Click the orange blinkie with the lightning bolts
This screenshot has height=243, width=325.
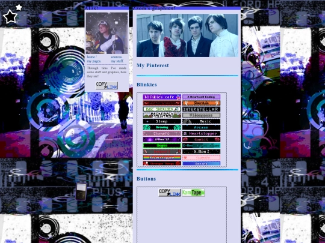pos(201,103)
